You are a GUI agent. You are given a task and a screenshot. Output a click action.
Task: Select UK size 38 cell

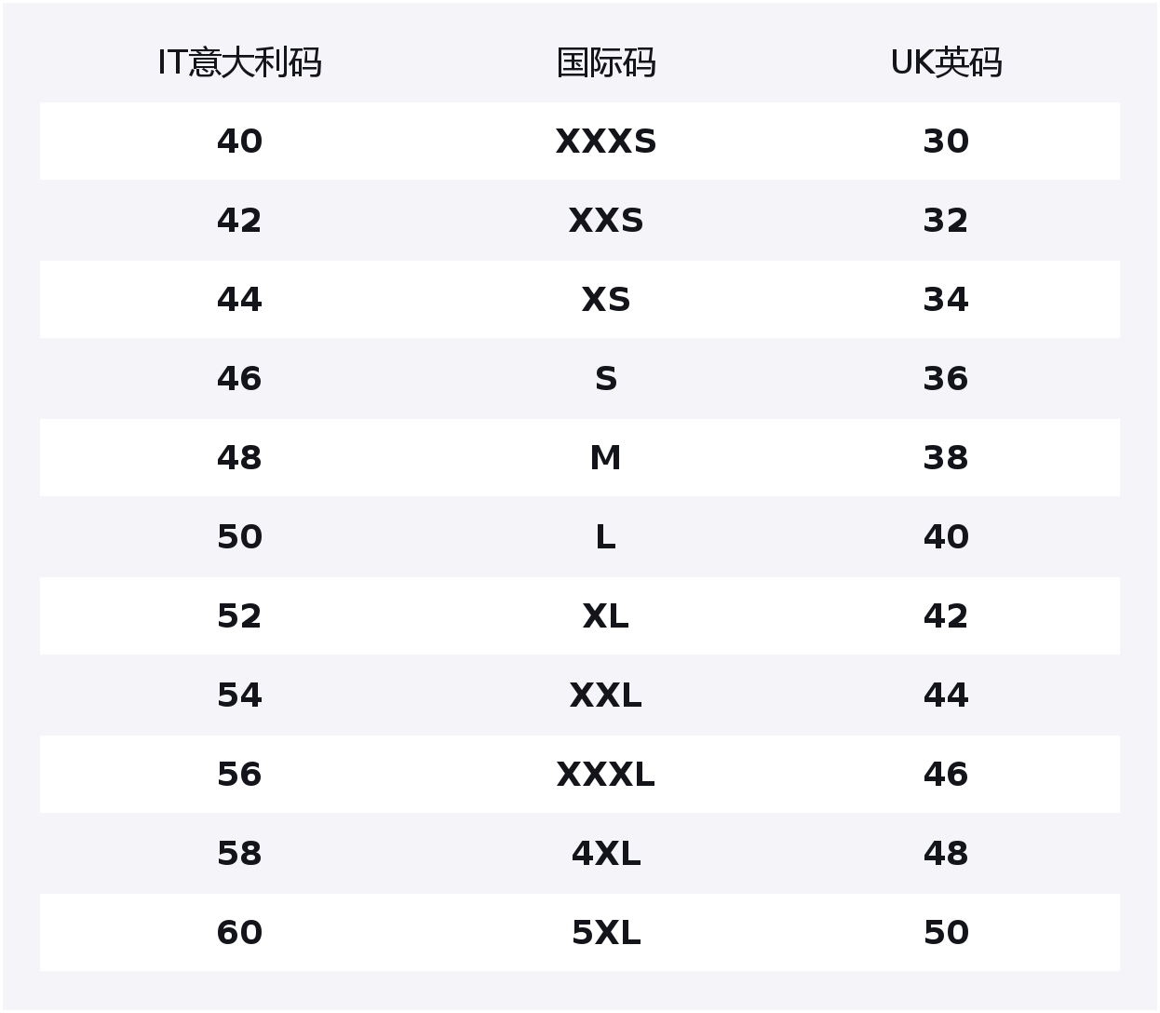pos(946,458)
